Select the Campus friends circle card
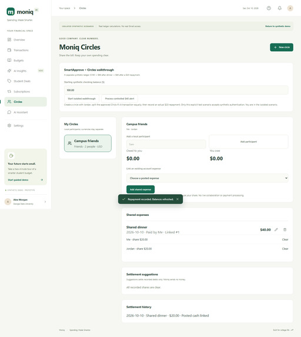 88,144
